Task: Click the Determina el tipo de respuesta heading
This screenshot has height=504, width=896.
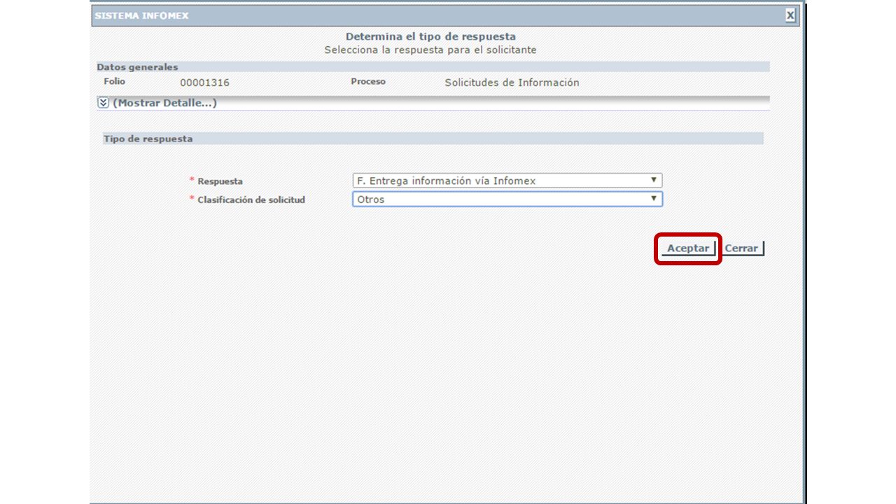Action: (430, 36)
